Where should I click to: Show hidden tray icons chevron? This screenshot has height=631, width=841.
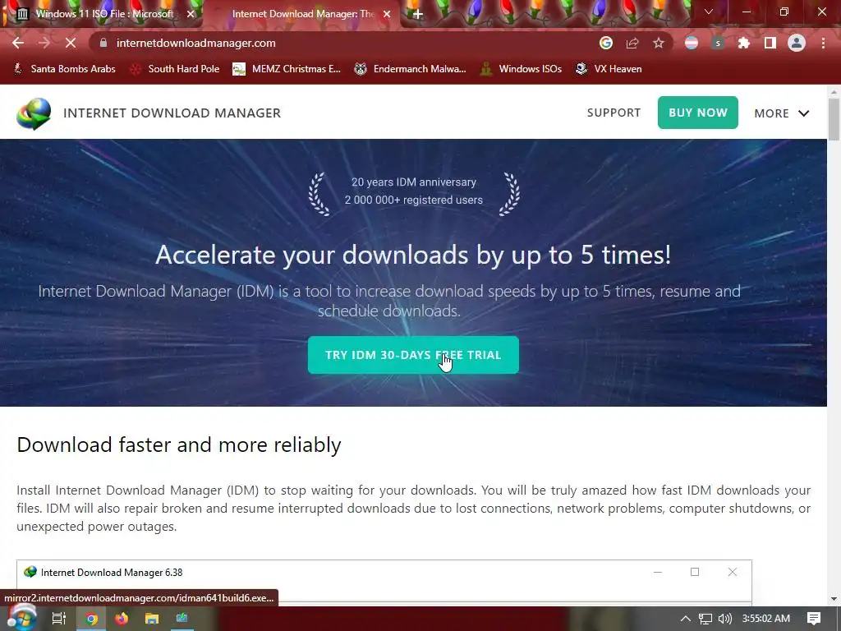pyautogui.click(x=686, y=619)
